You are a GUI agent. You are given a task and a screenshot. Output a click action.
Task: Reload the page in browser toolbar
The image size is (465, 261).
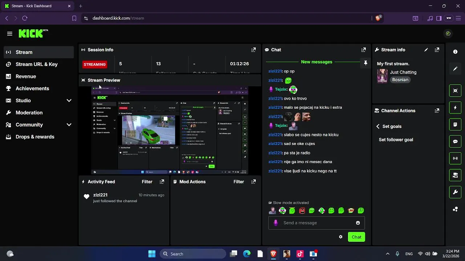(x=25, y=18)
